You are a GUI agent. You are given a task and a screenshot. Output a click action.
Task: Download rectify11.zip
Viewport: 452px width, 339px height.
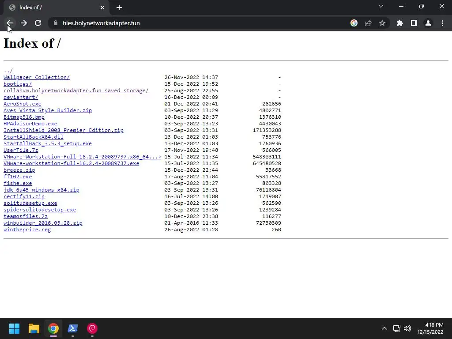click(x=24, y=196)
